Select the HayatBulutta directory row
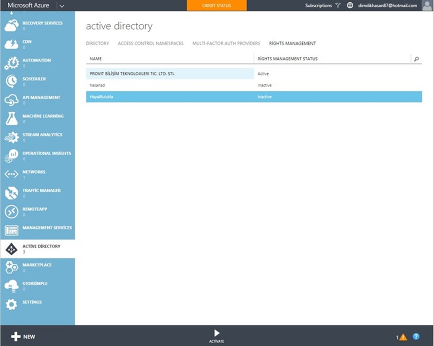This screenshot has width=434, height=346. (x=254, y=97)
